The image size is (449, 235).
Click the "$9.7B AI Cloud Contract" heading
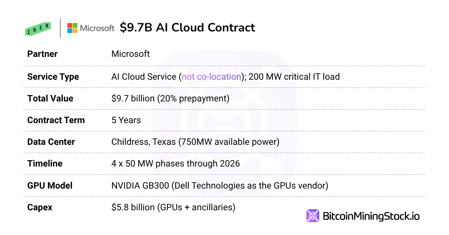click(187, 28)
